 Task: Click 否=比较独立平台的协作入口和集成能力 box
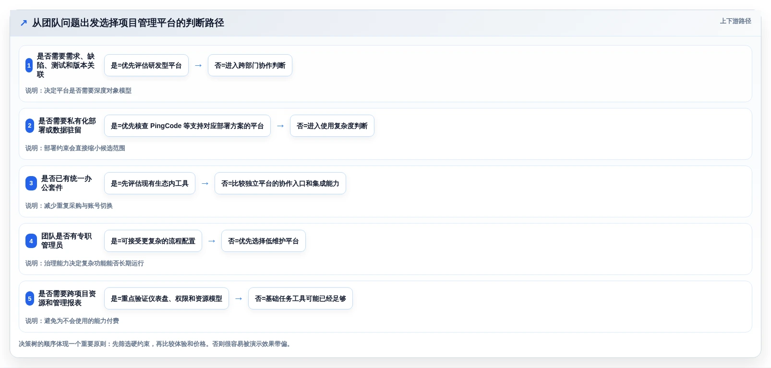(280, 183)
